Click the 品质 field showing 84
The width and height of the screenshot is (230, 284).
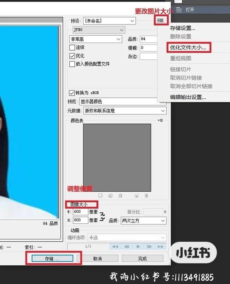(x=149, y=39)
